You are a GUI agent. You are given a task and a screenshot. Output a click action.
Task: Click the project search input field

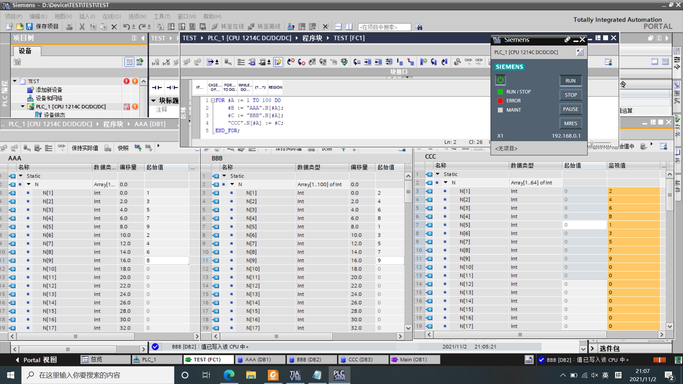[x=384, y=27]
